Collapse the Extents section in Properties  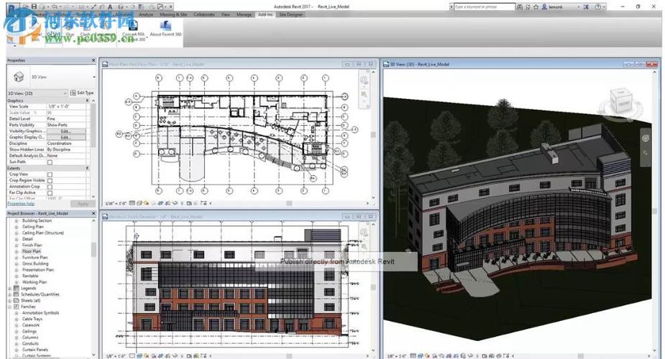click(x=88, y=169)
